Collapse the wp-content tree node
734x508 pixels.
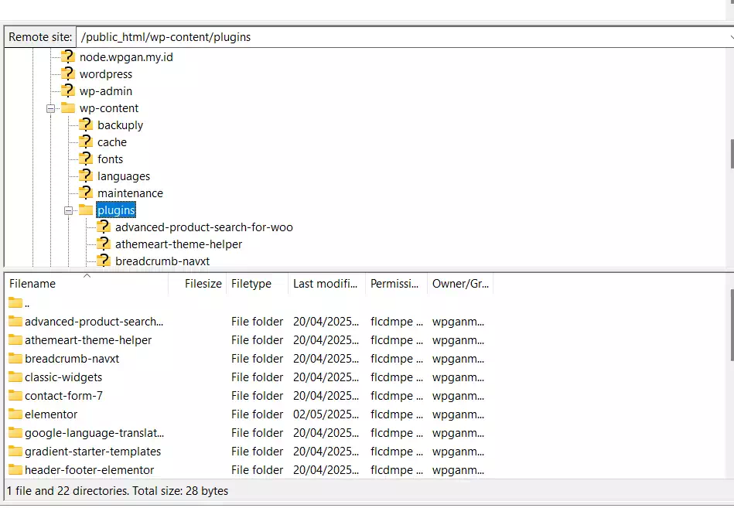tap(50, 108)
